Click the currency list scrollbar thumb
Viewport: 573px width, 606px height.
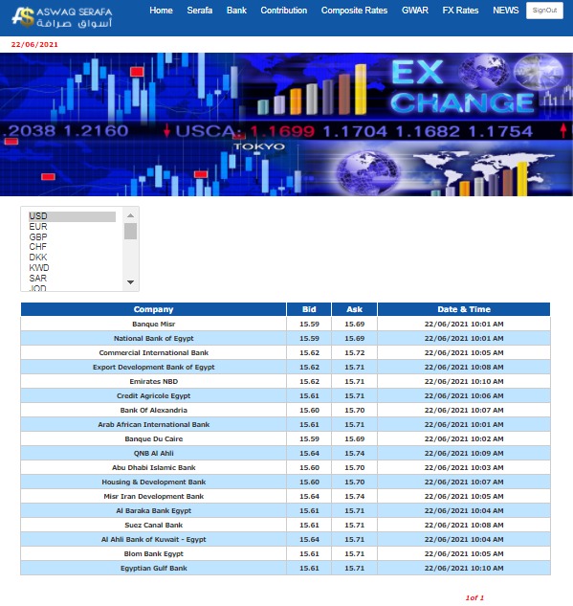[130, 231]
